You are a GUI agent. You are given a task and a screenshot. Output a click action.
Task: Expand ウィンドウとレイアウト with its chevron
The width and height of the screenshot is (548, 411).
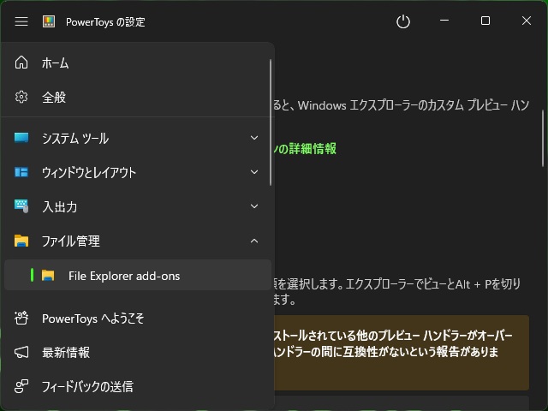point(254,172)
